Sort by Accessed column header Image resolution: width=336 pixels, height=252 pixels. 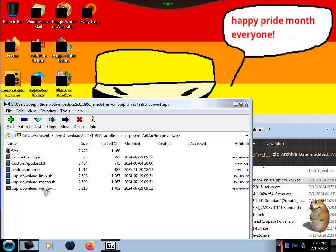pos(205,144)
